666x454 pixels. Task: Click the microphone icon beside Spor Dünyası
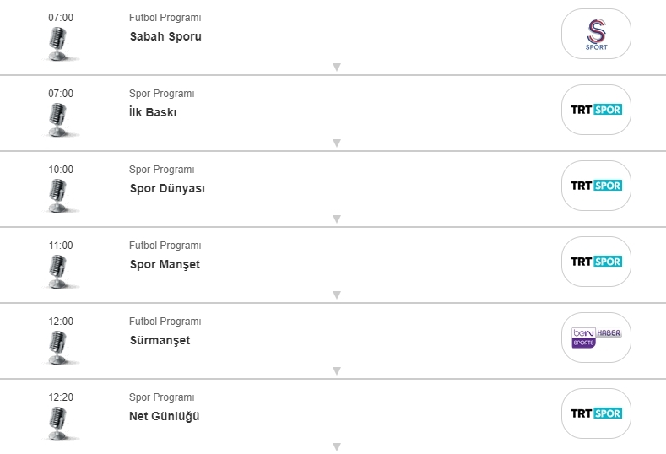[x=58, y=195]
